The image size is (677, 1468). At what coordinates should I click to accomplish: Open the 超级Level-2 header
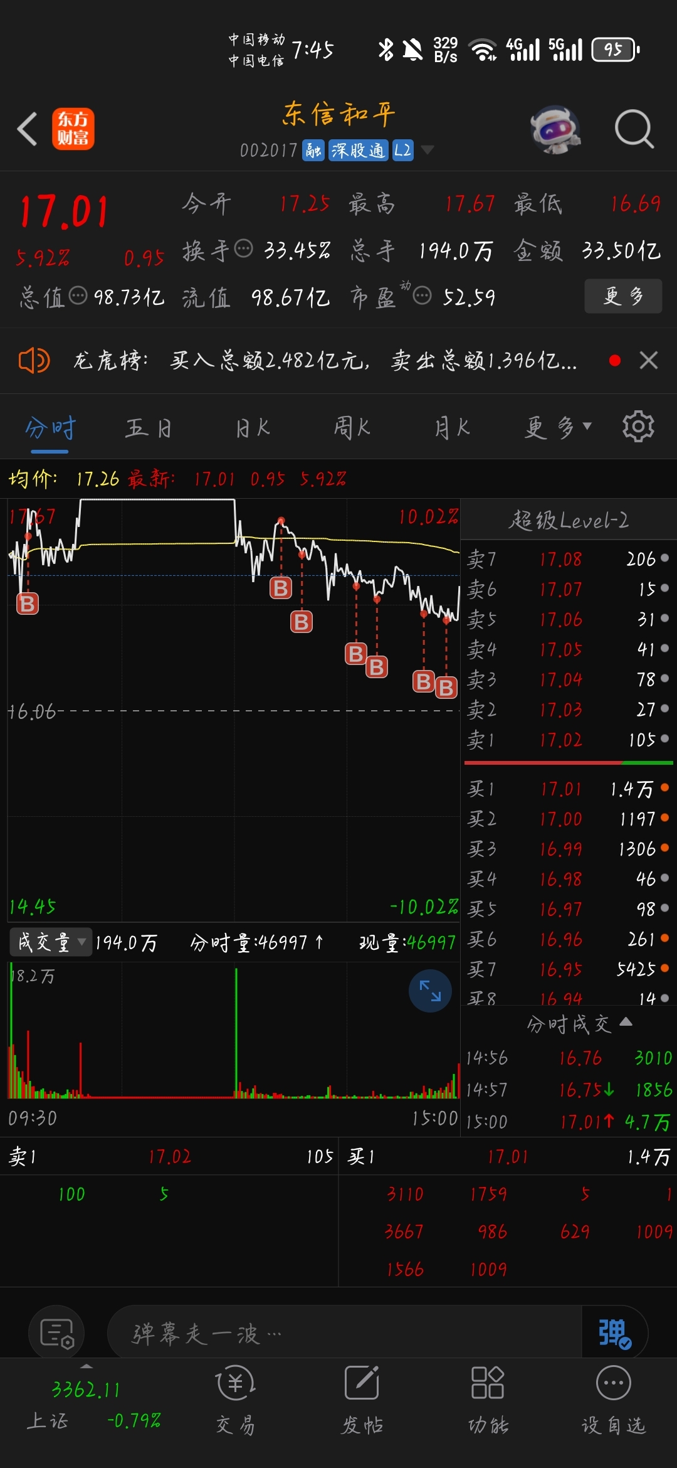click(x=569, y=520)
